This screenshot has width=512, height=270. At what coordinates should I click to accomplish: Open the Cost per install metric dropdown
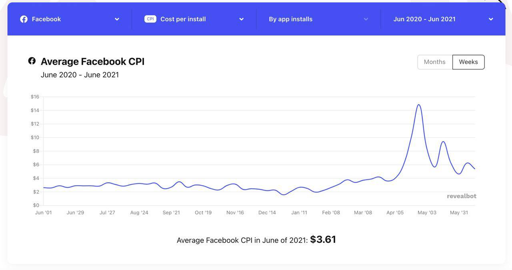241,19
